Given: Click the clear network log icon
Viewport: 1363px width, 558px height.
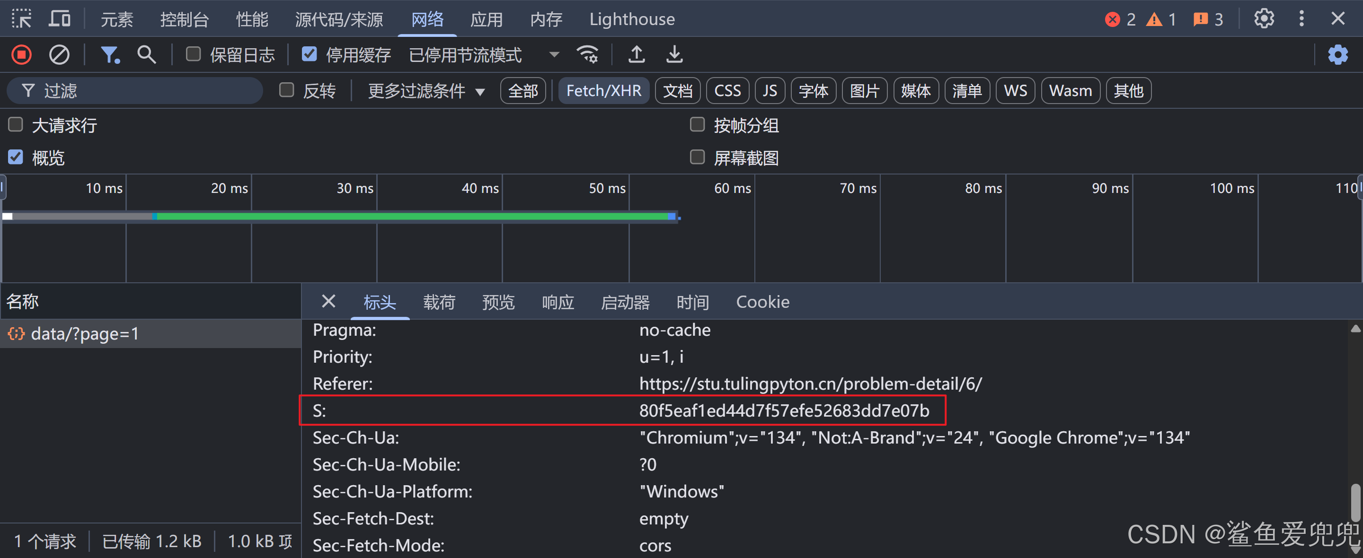Looking at the screenshot, I should (59, 54).
